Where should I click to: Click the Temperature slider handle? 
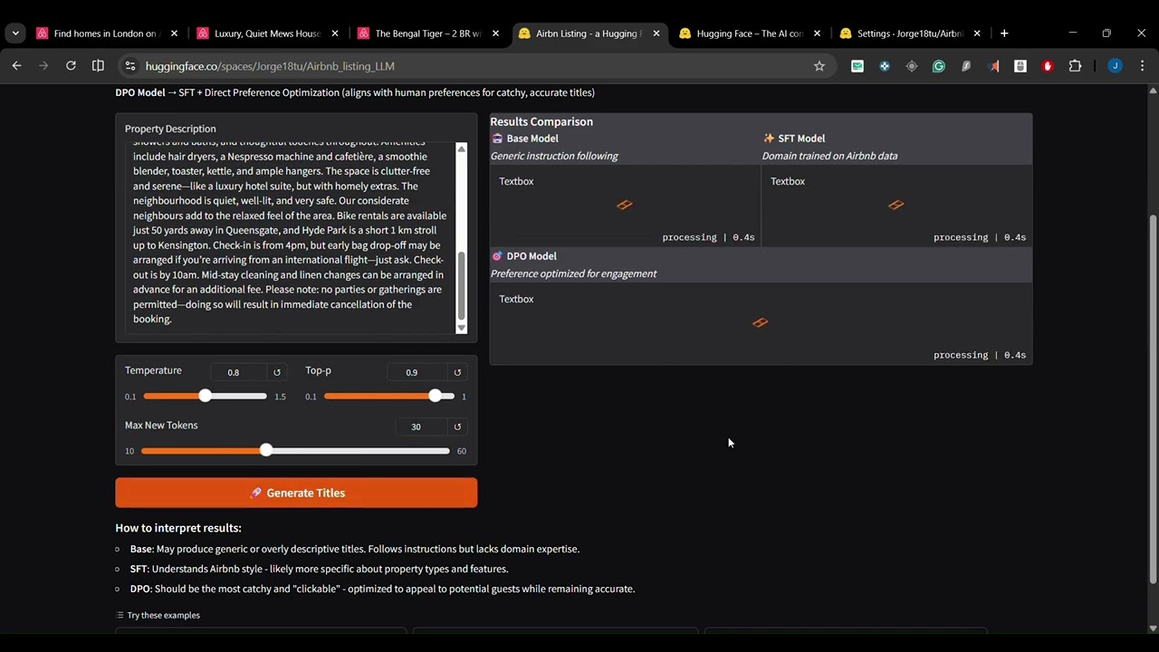(x=205, y=396)
